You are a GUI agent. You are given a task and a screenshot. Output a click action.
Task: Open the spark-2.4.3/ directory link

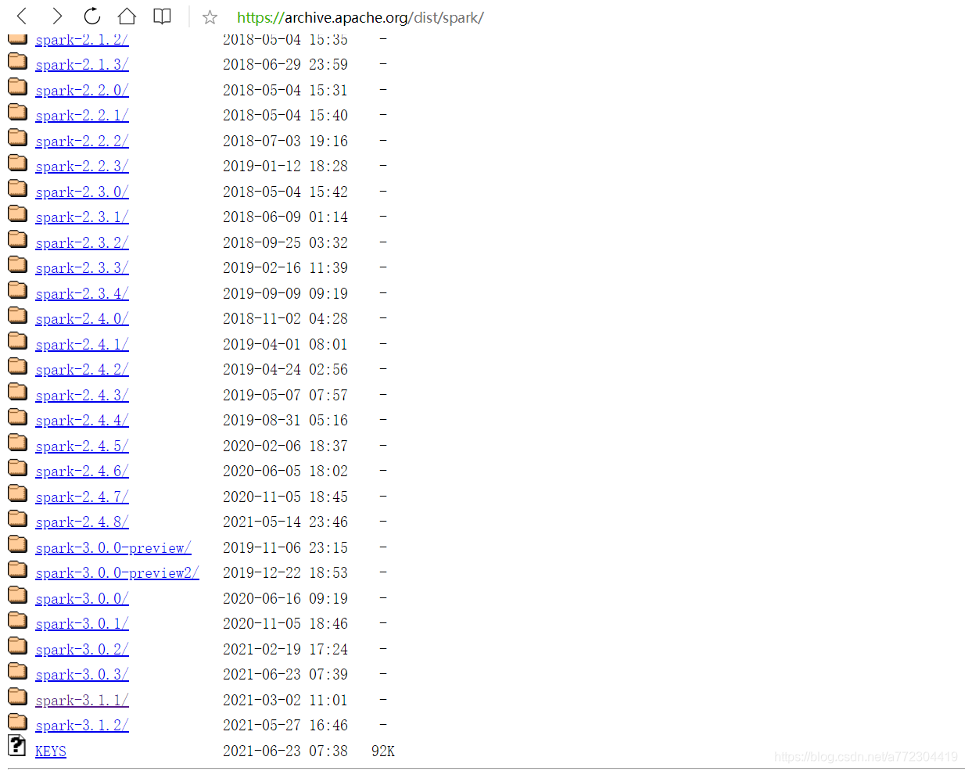[82, 396]
